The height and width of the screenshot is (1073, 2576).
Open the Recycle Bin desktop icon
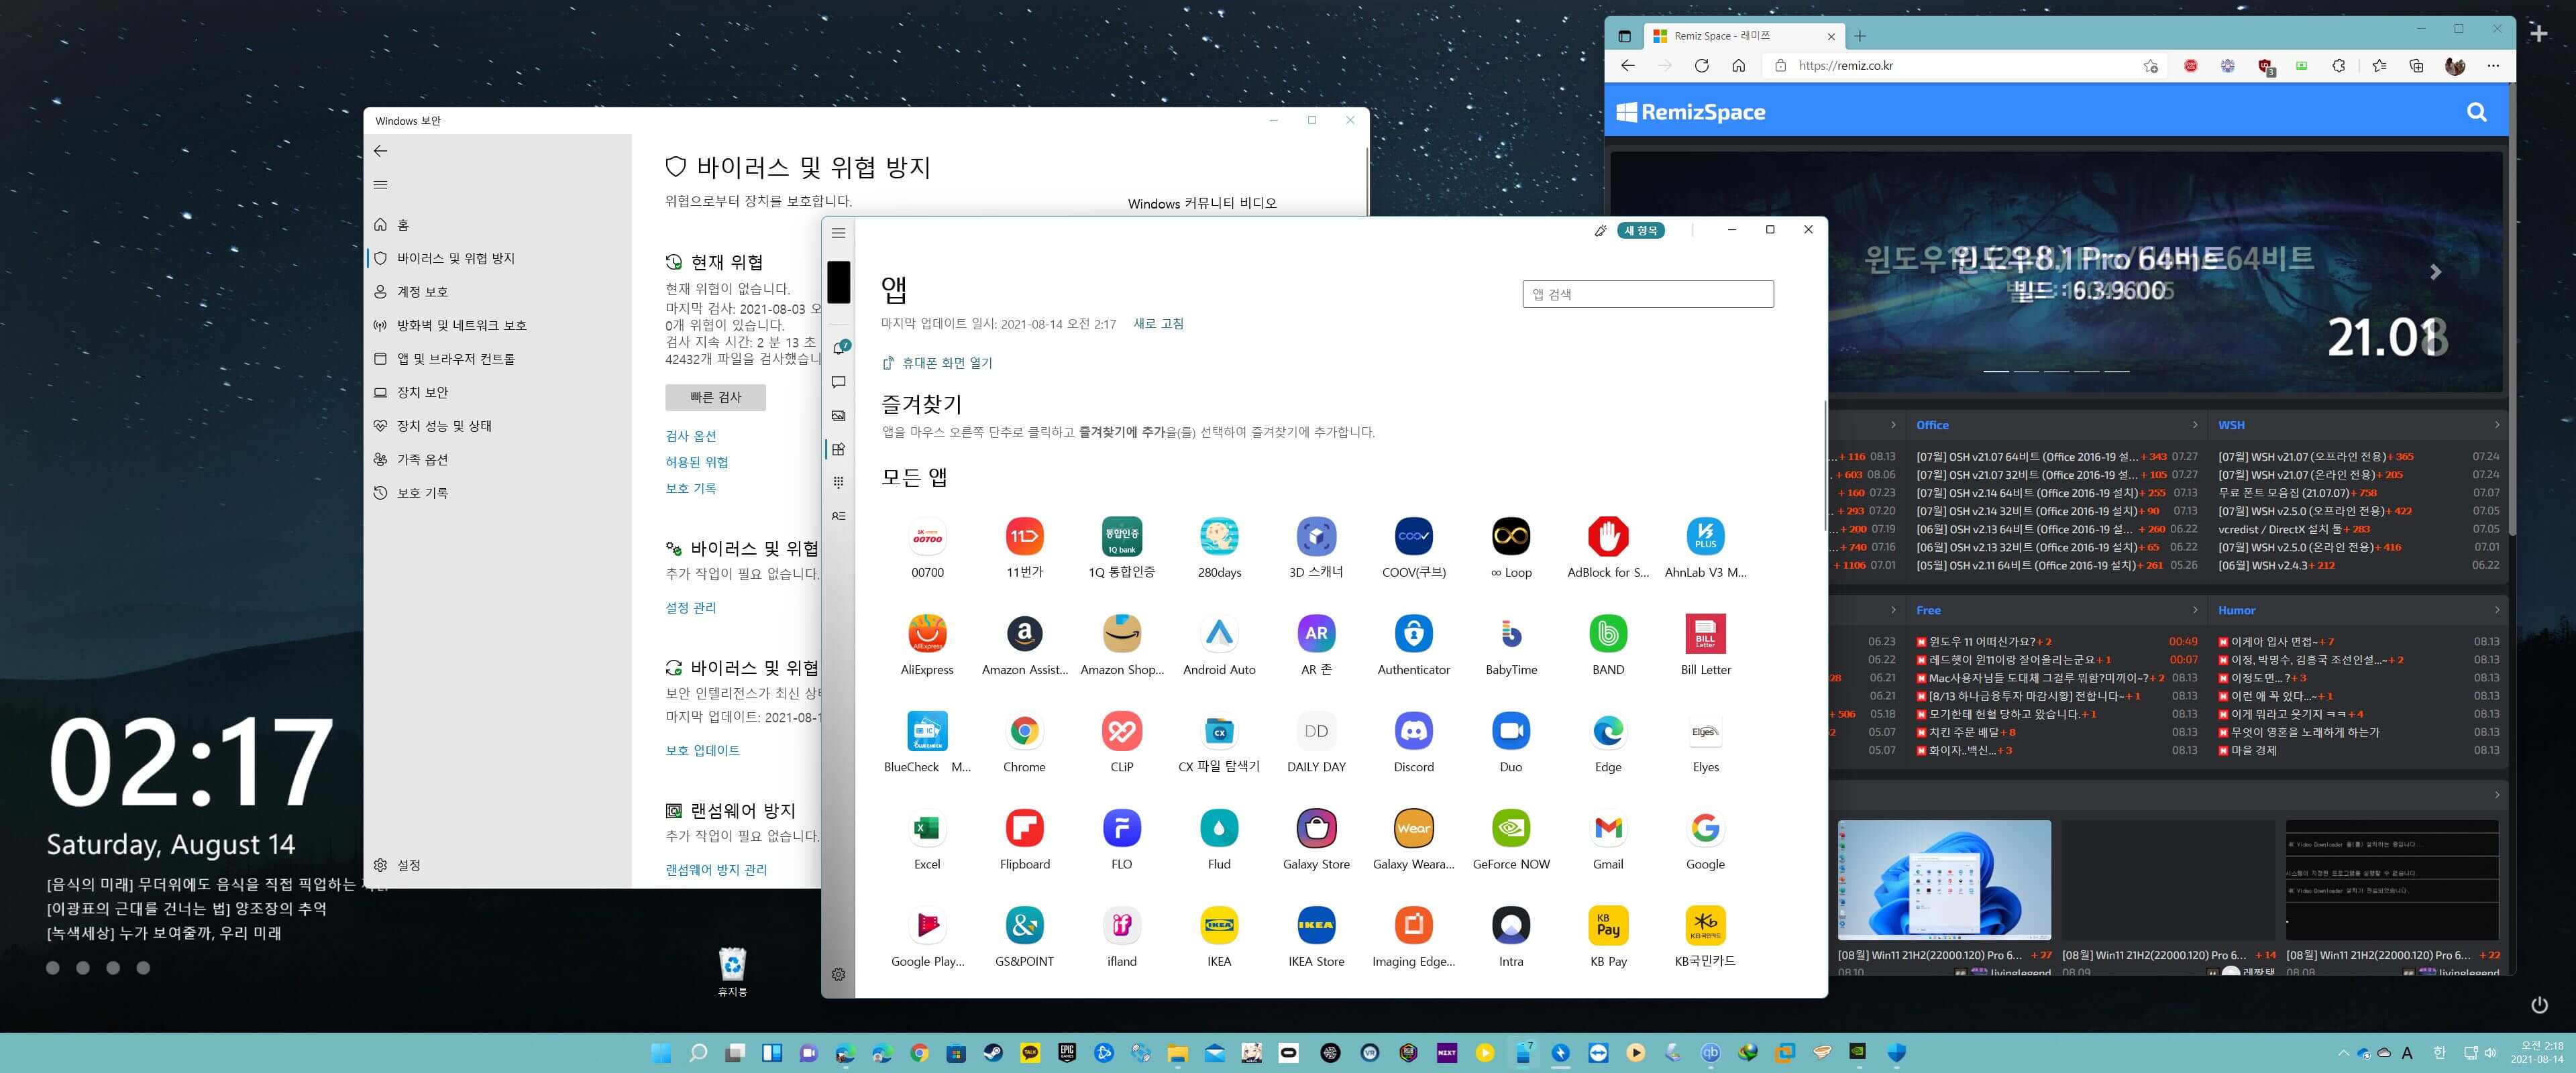732,971
